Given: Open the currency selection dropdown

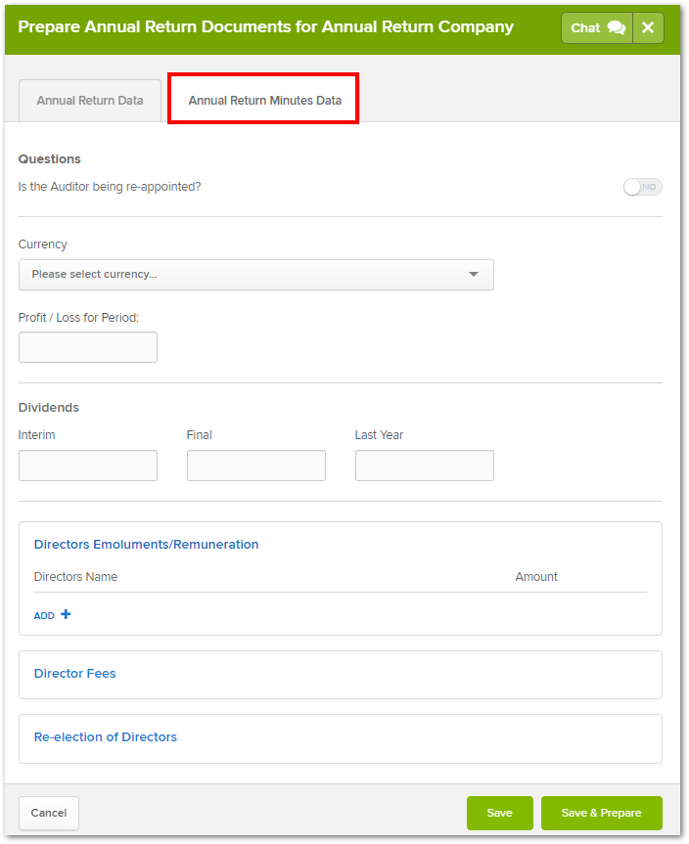Looking at the screenshot, I should tap(256, 275).
